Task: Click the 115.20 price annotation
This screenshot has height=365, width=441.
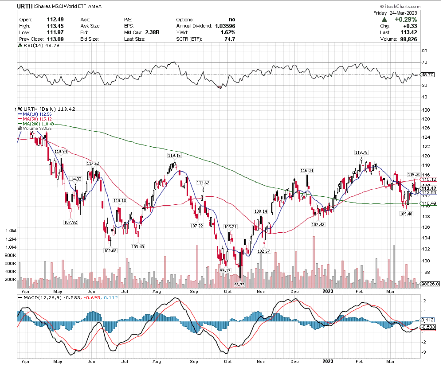Action: point(414,174)
